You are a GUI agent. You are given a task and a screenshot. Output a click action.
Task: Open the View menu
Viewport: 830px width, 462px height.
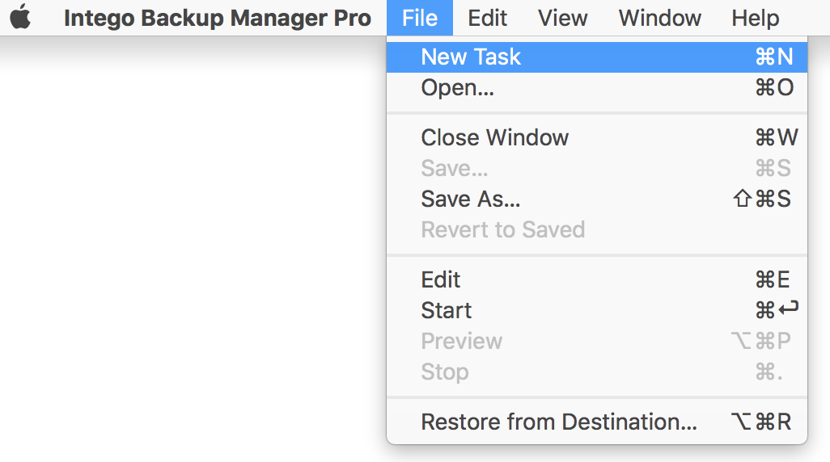click(x=563, y=18)
